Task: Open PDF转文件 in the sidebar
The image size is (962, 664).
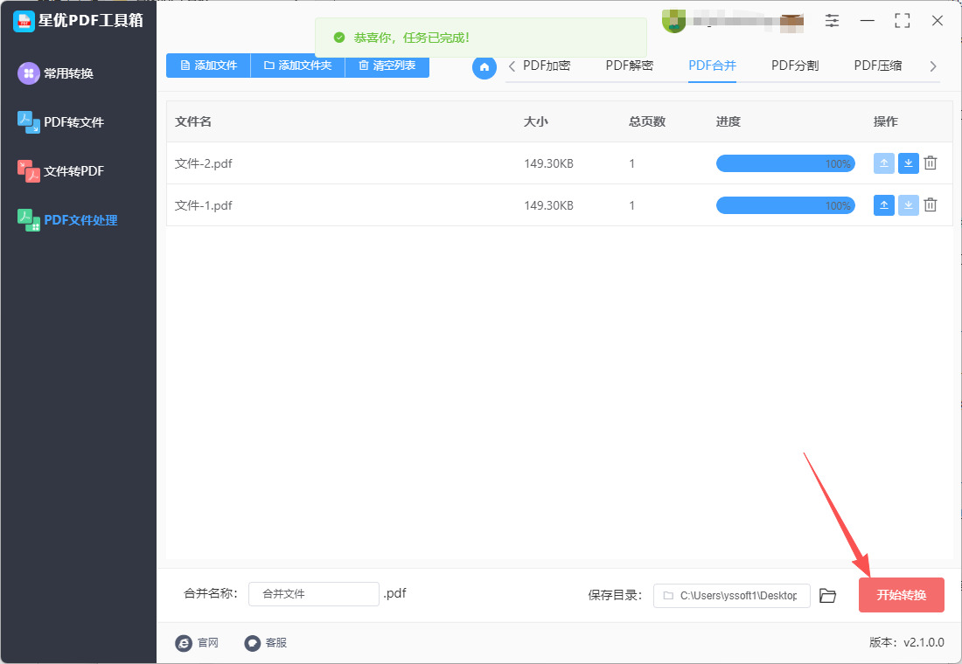Action: 60,122
